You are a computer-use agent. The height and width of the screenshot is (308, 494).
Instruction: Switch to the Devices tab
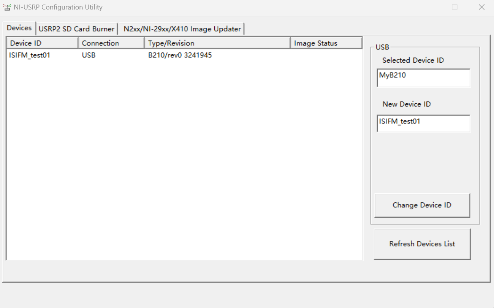click(x=19, y=27)
